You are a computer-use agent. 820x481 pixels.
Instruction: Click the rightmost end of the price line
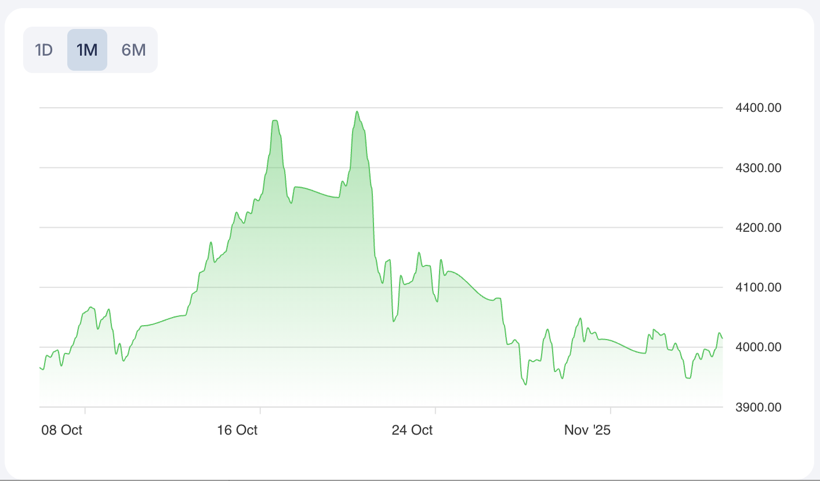[x=722, y=338]
